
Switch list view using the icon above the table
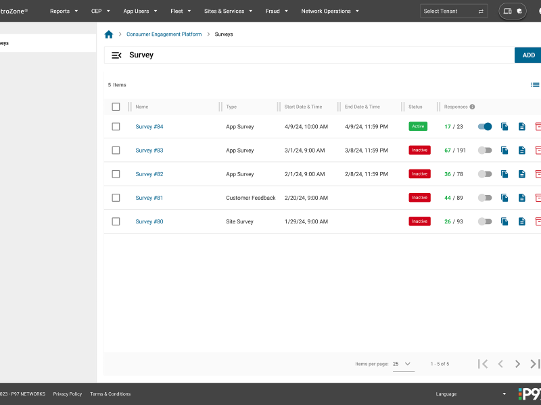[536, 84]
